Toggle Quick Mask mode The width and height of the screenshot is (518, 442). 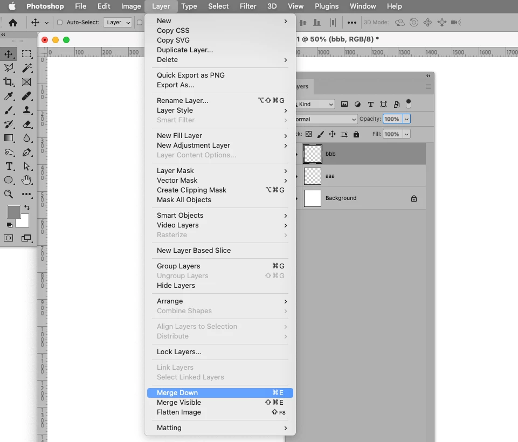pyautogui.click(x=9, y=238)
